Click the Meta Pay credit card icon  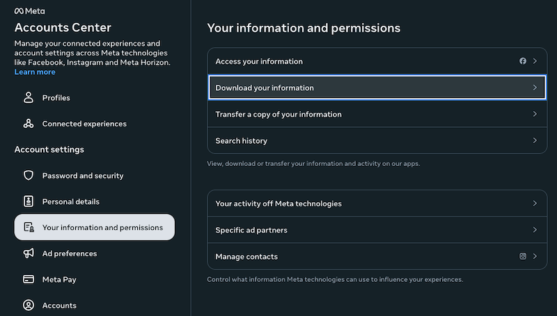(x=29, y=279)
